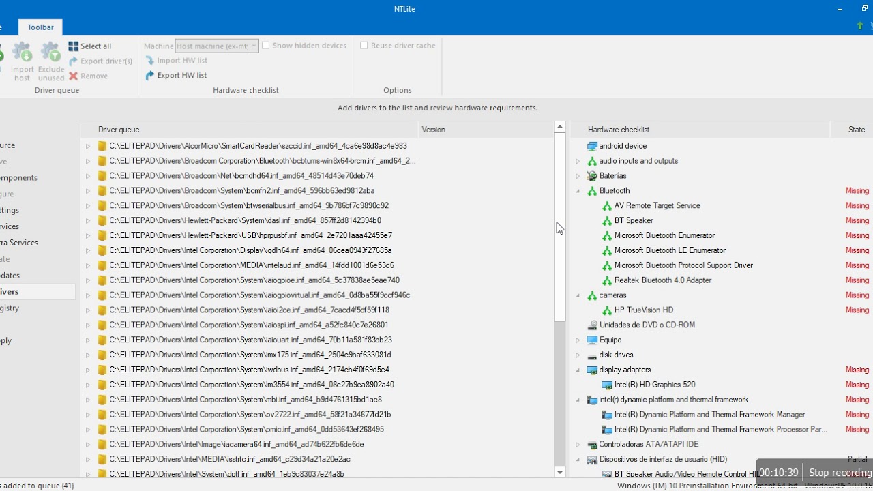The height and width of the screenshot is (491, 873).
Task: Click the cameras category icon
Action: coord(592,295)
